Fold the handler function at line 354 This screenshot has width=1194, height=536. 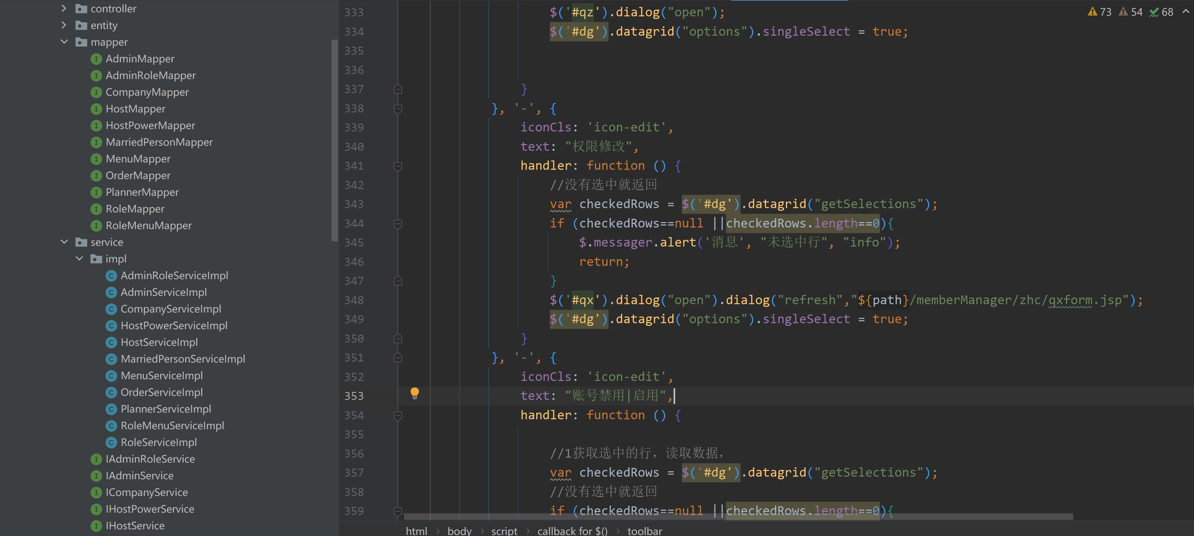pos(398,416)
